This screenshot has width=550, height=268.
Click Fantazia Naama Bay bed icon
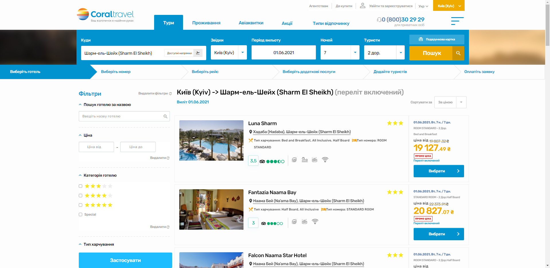(323, 209)
